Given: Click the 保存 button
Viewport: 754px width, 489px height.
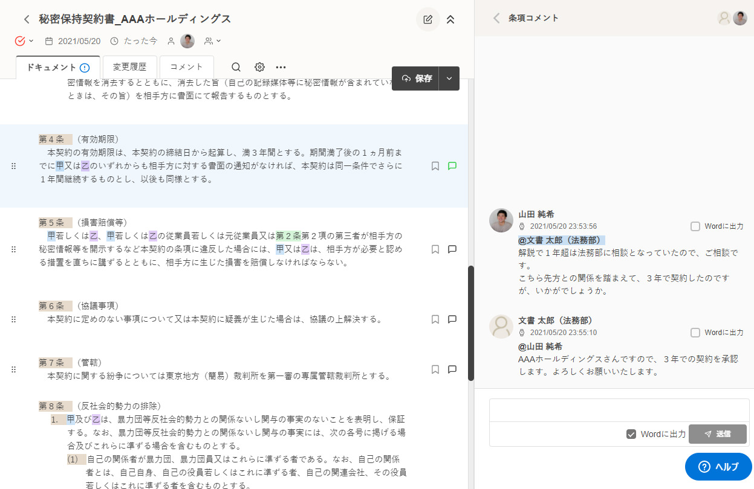Looking at the screenshot, I should (x=415, y=78).
